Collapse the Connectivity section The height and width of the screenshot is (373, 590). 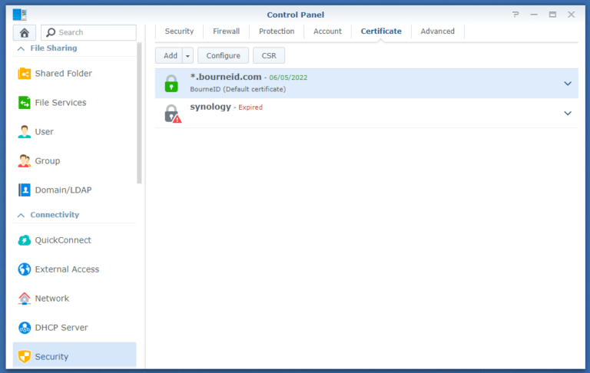point(20,215)
